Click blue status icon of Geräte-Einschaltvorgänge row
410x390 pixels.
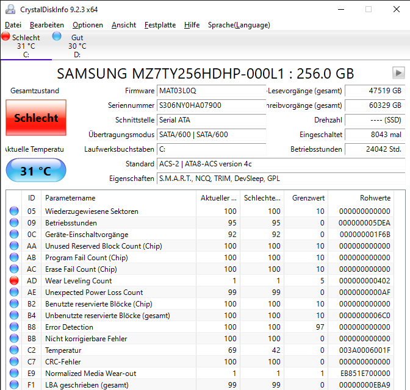point(14,235)
